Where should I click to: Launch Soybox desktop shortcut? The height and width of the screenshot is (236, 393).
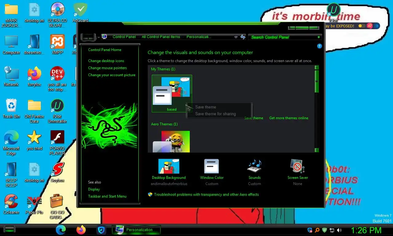point(57,172)
